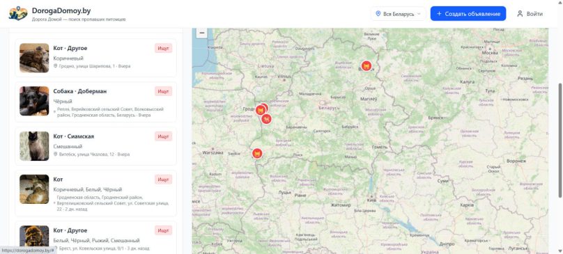Click the plus icon in Создать объявление
Viewport: 563px width, 254px height.
click(x=439, y=14)
